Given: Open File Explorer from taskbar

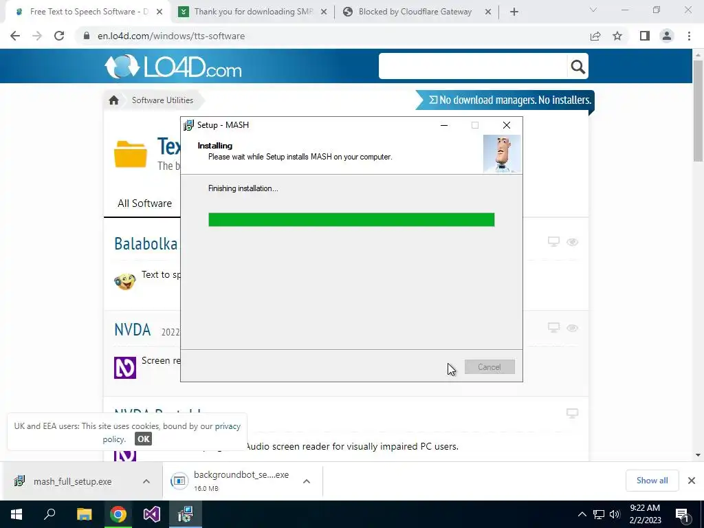Looking at the screenshot, I should tap(84, 514).
